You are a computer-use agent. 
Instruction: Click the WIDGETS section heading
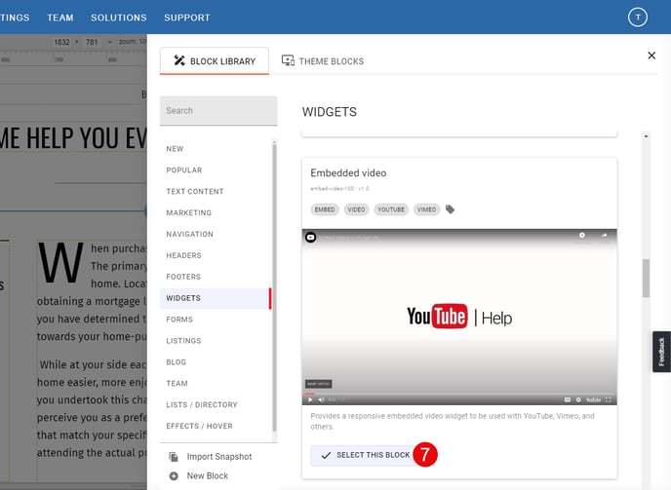[329, 112]
